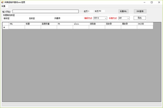Maximize the window

(152, 2)
